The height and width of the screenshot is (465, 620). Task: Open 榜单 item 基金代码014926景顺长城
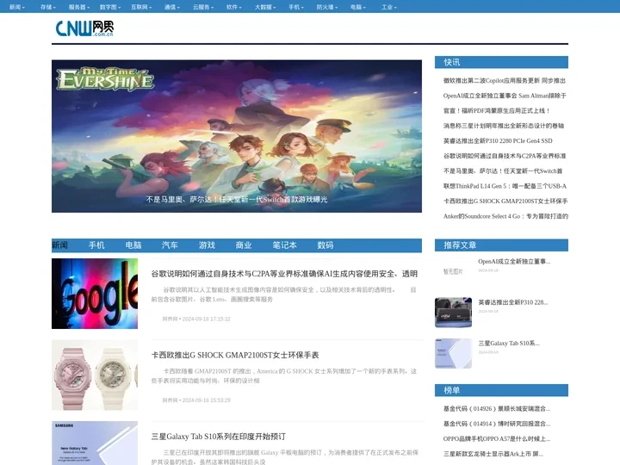pos(497,408)
